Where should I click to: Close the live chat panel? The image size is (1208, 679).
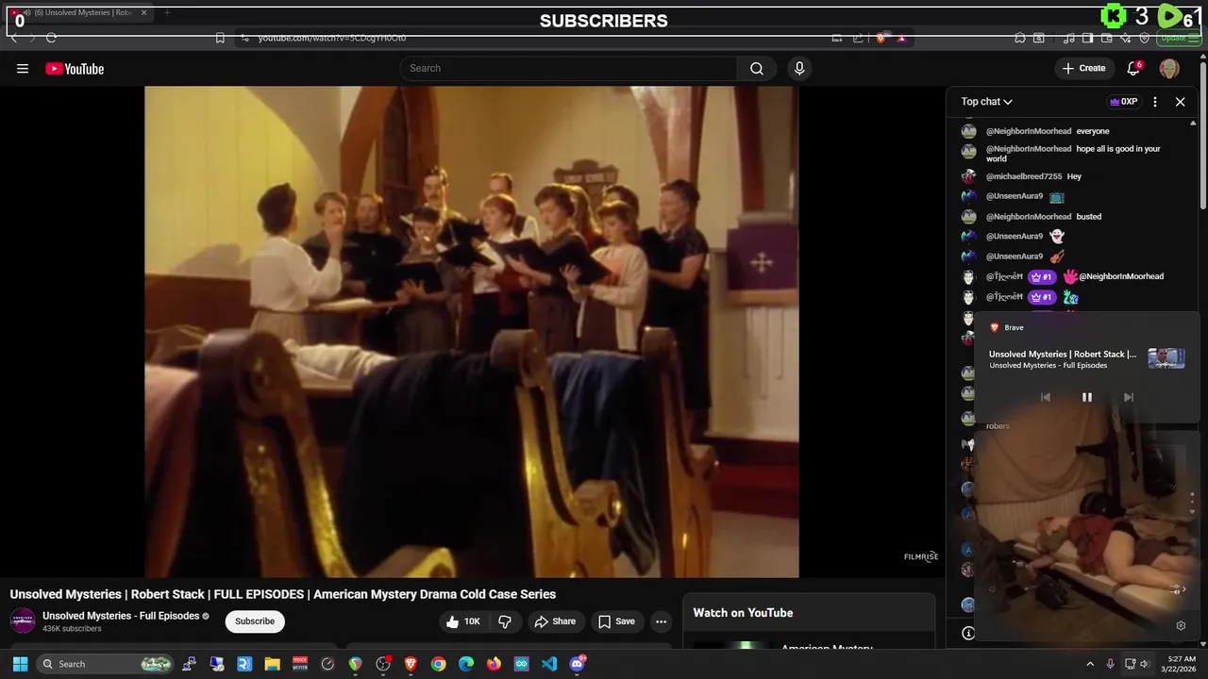[1180, 101]
